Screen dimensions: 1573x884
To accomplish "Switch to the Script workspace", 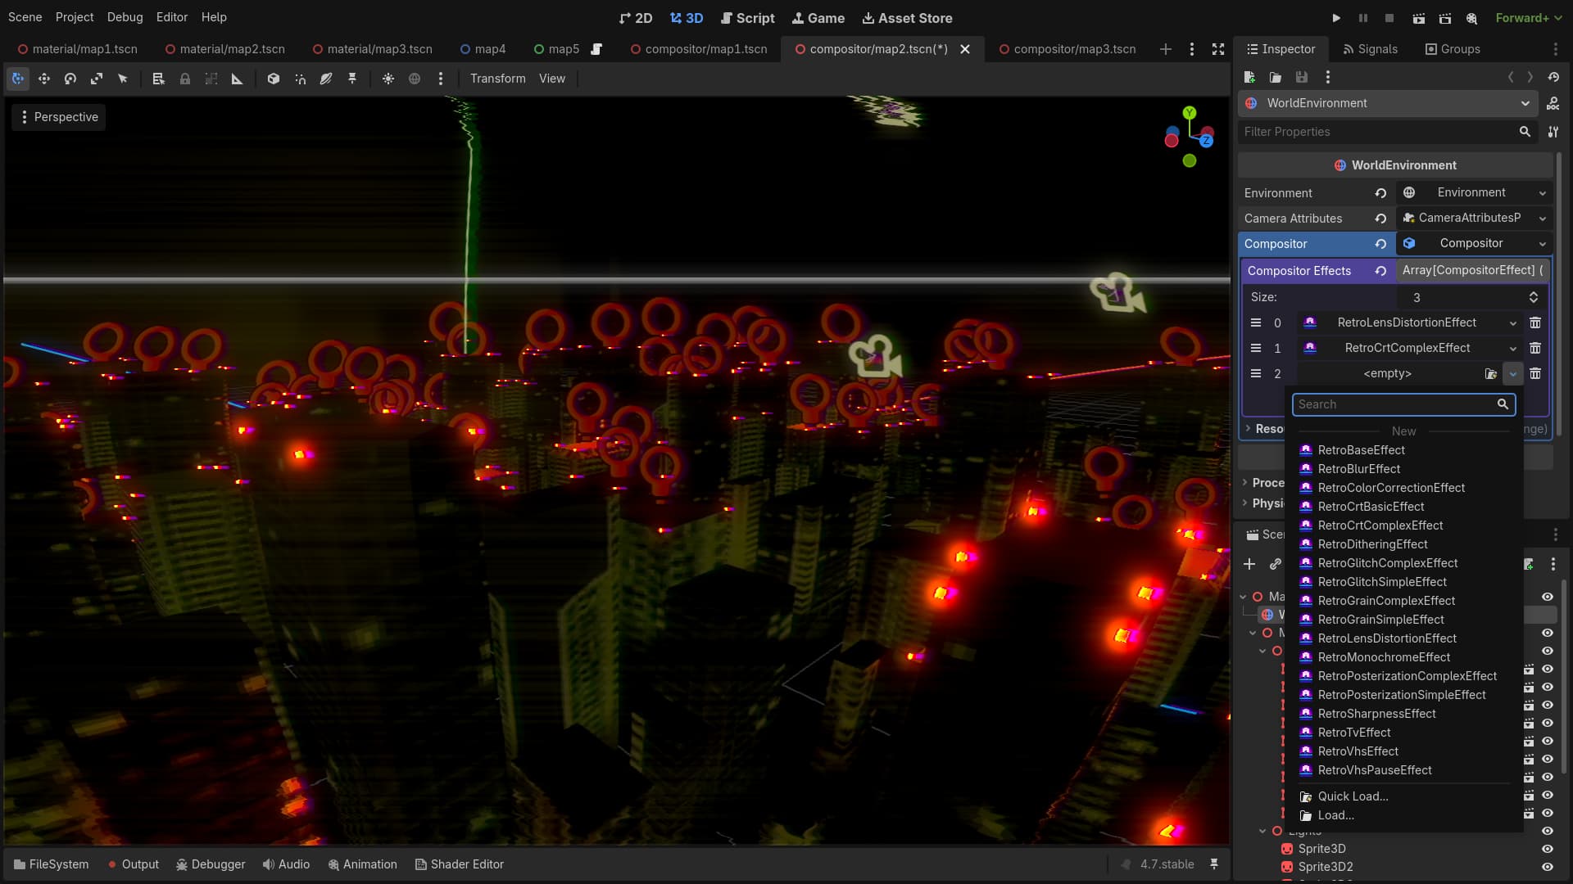I will click(747, 18).
